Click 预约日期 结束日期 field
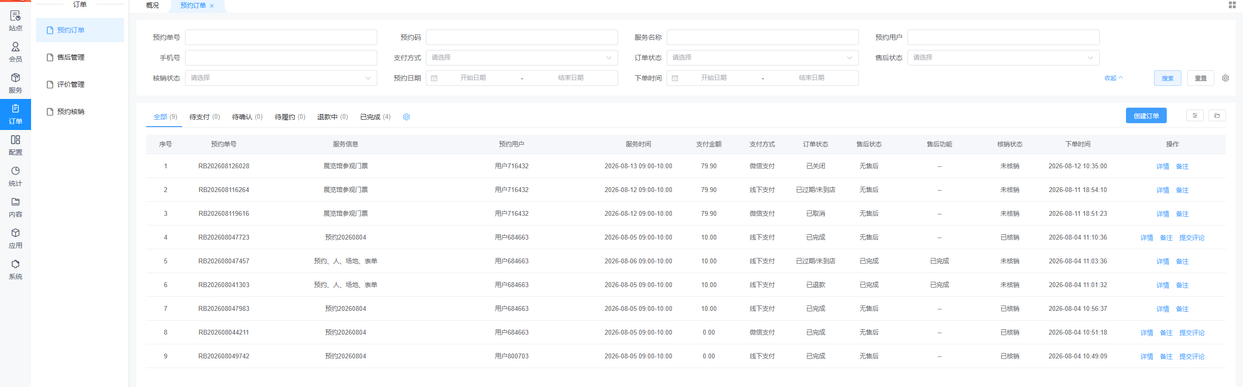The width and height of the screenshot is (1243, 387). [571, 78]
